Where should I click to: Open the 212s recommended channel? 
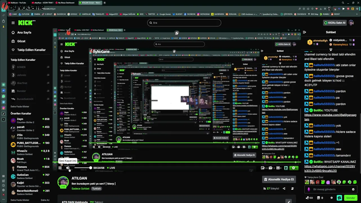(x=30, y=136)
